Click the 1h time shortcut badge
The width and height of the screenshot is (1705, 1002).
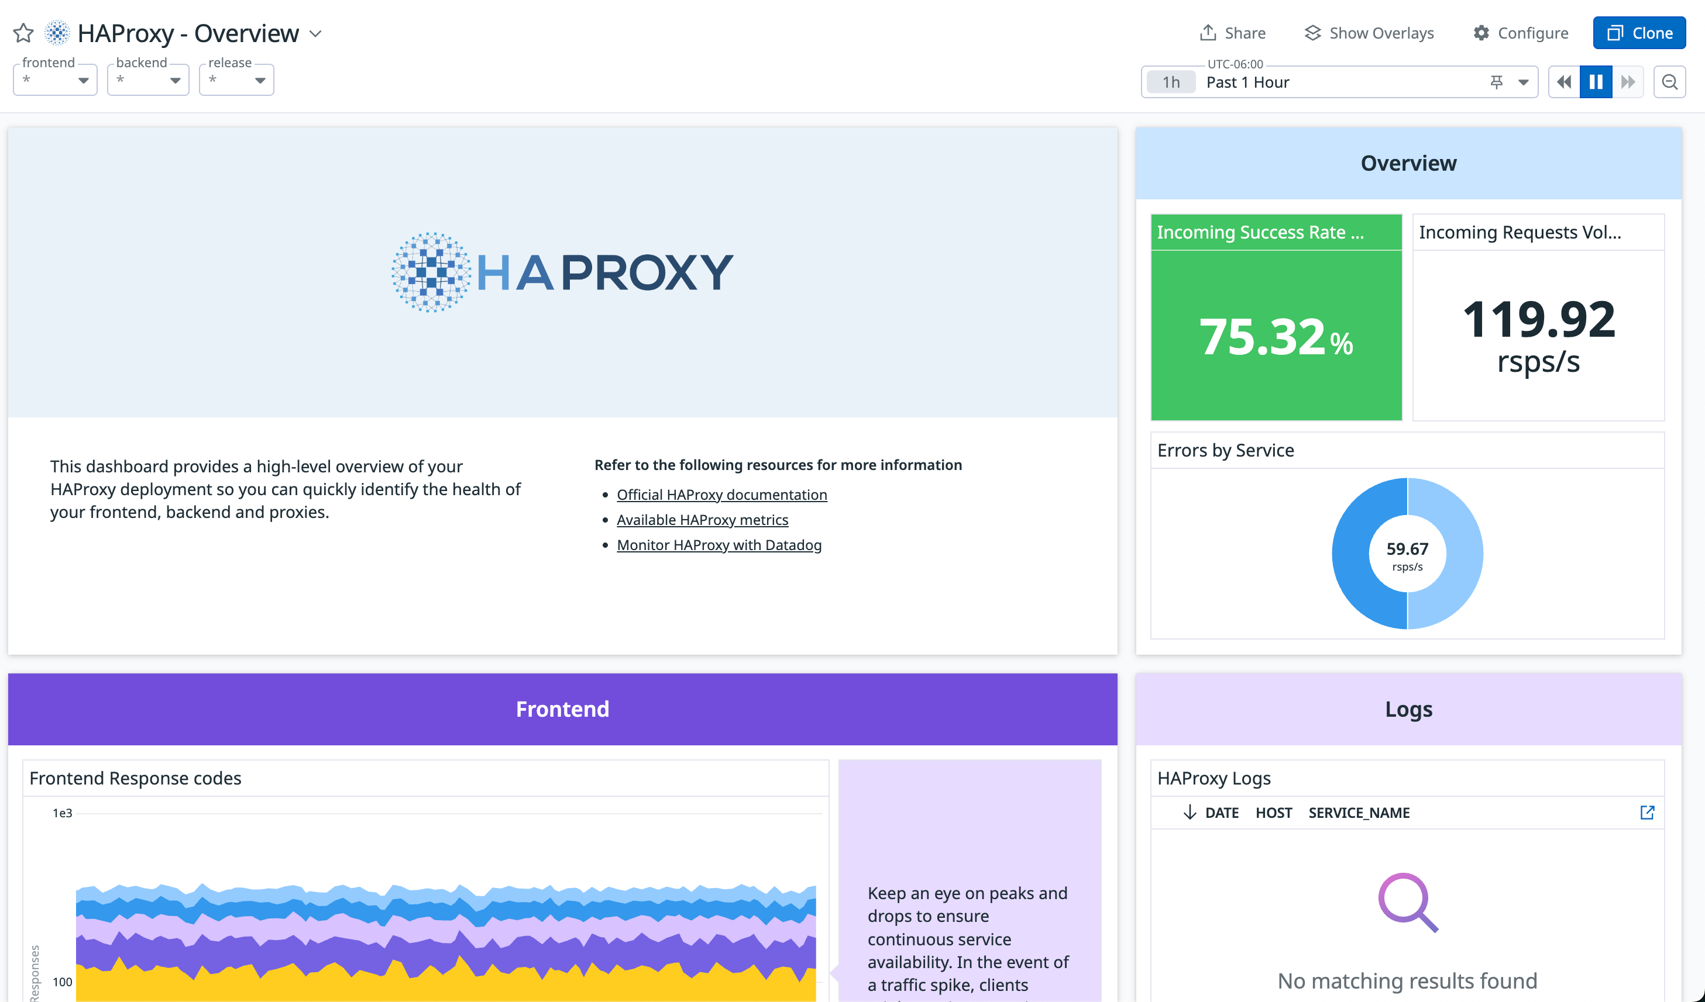[1171, 82]
